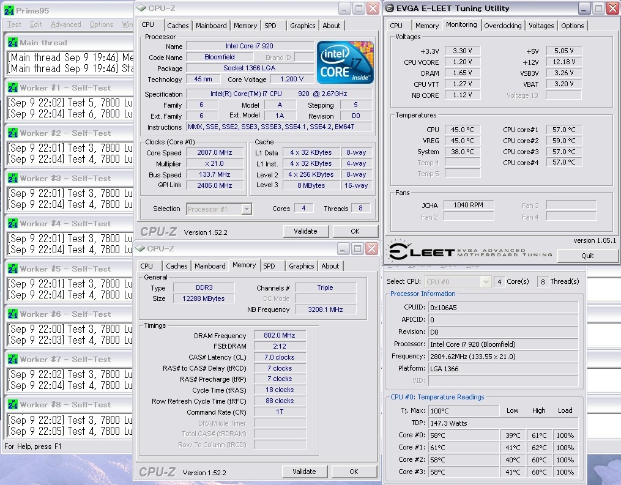The width and height of the screenshot is (621, 485).
Task: Click the JCHA fan speed 1040 RPM
Action: pos(469,205)
